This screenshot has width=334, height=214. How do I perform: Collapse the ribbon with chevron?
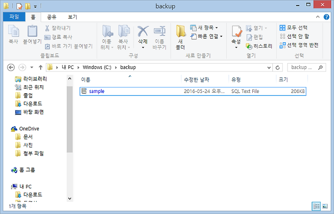pos(318,17)
